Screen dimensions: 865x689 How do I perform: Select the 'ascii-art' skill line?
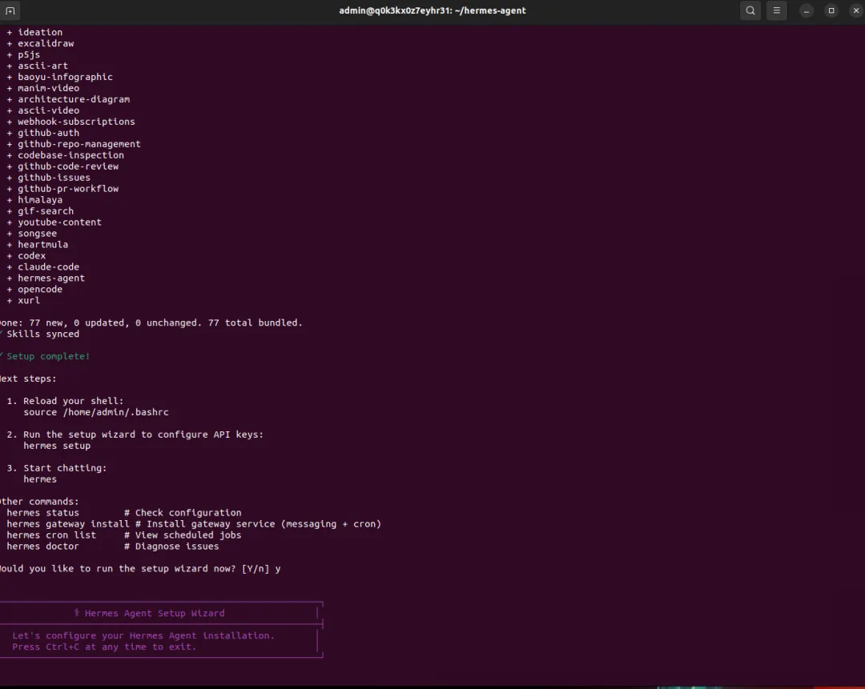(37, 66)
